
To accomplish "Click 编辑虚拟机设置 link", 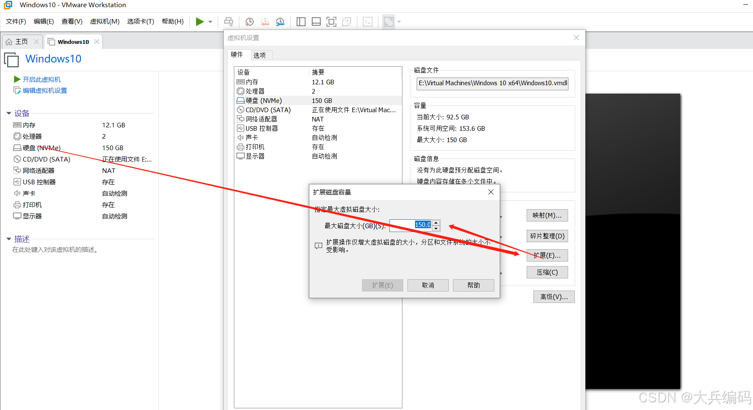I will point(45,90).
